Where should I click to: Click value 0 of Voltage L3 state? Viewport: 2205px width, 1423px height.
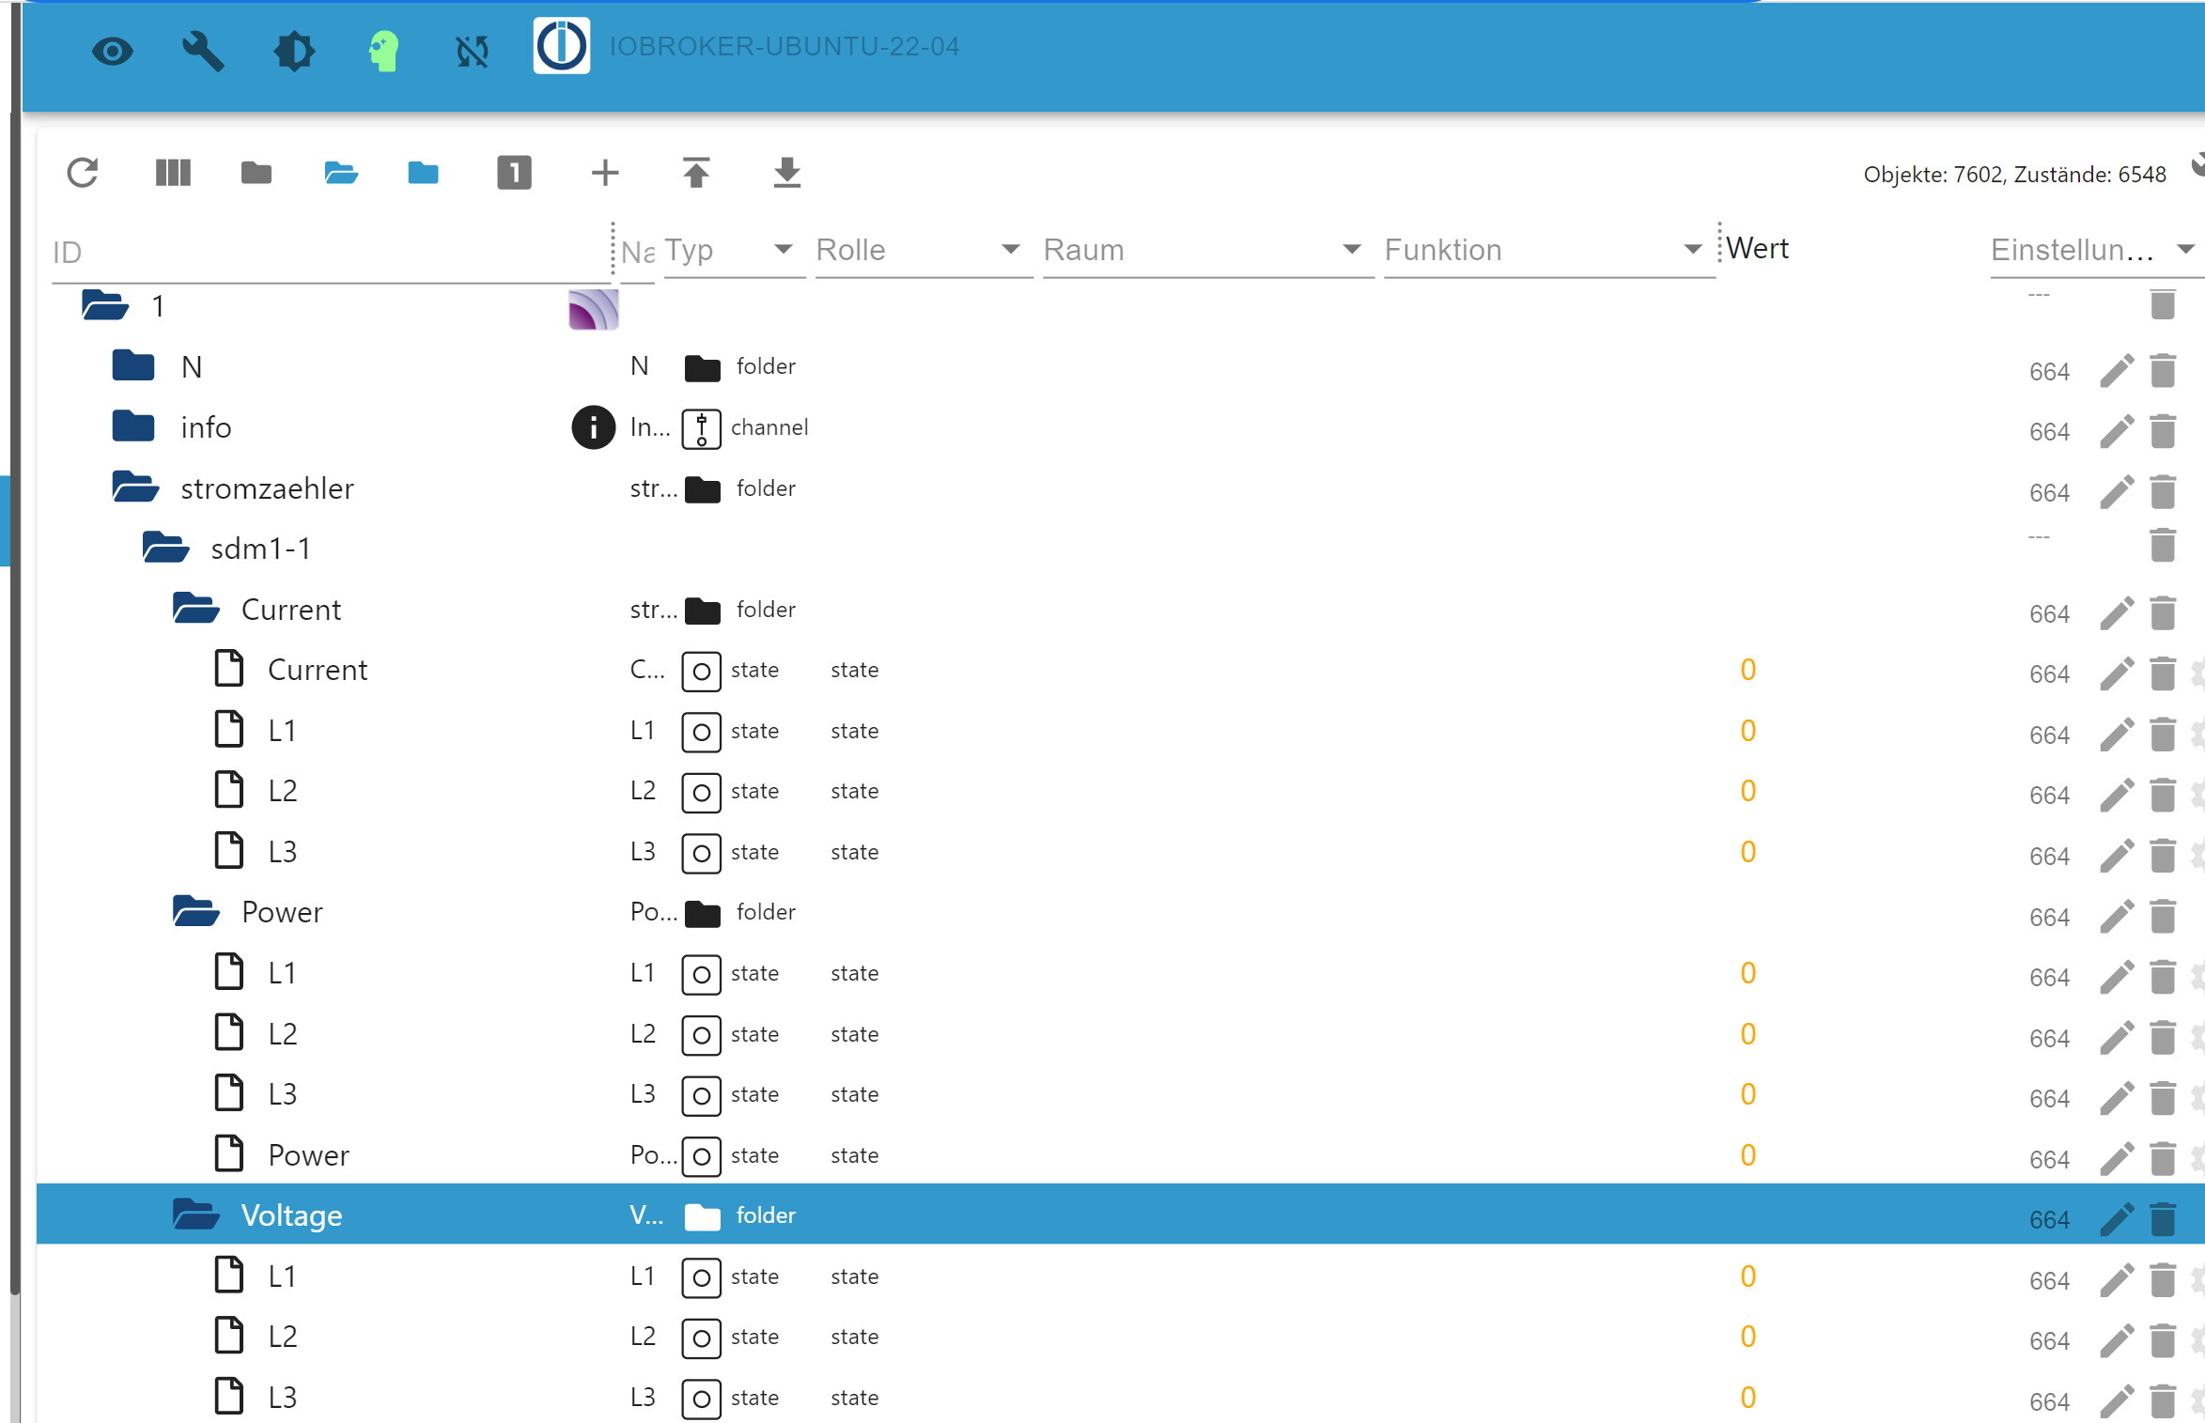click(x=1747, y=1398)
